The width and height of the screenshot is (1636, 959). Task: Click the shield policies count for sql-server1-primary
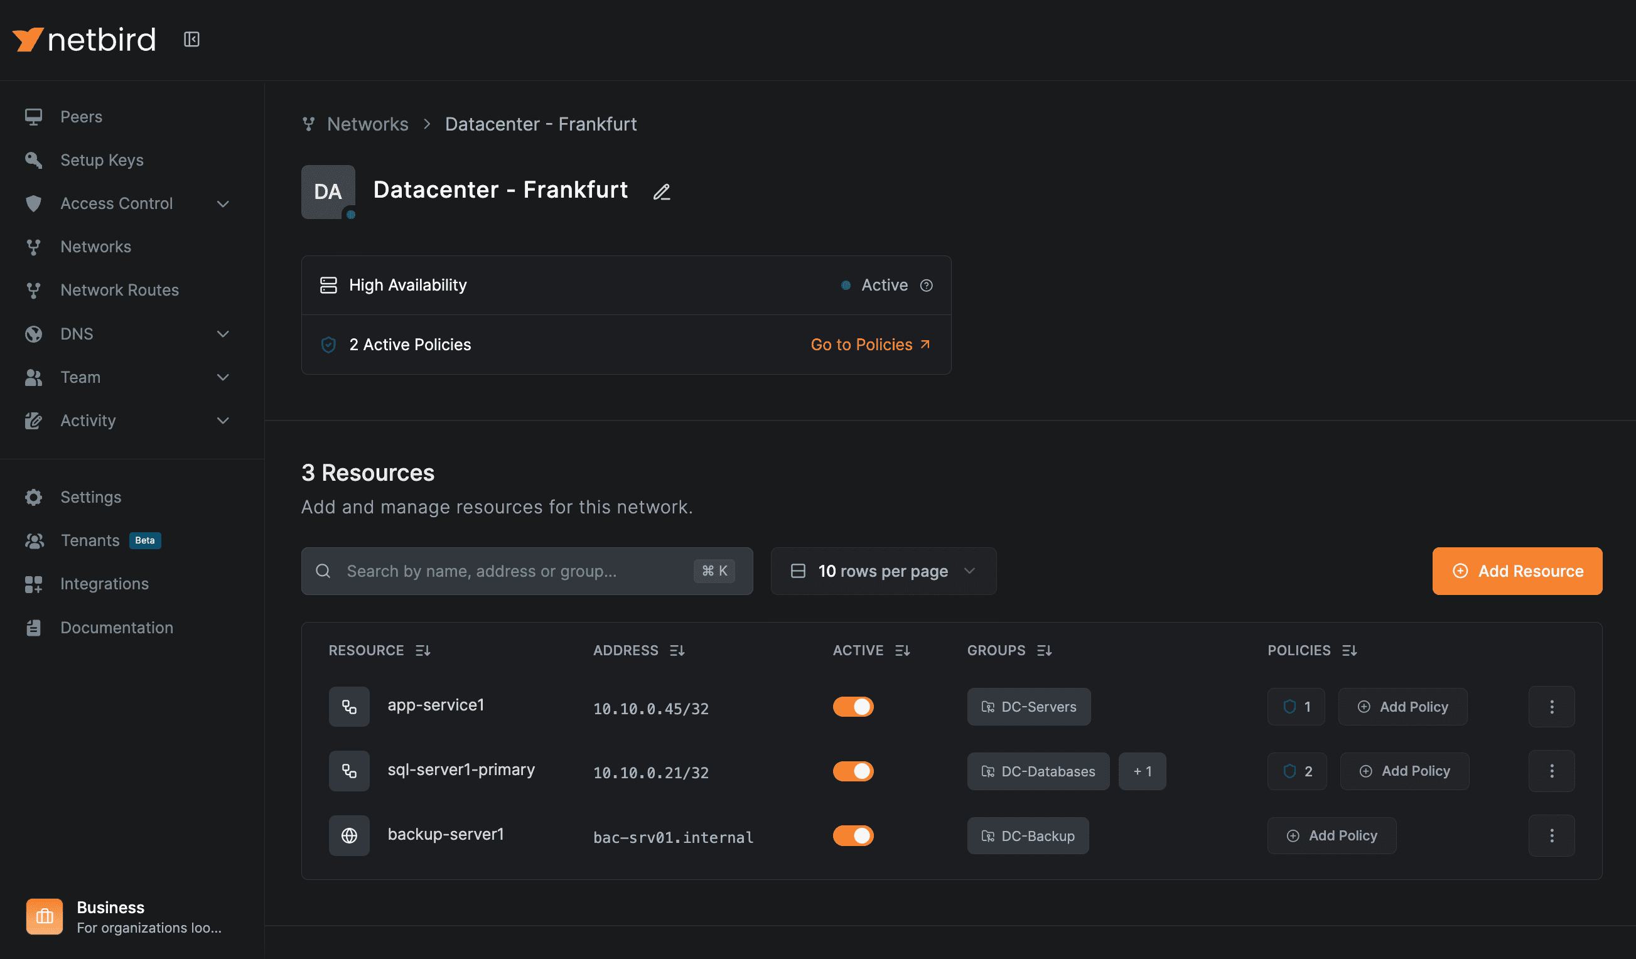click(1297, 771)
